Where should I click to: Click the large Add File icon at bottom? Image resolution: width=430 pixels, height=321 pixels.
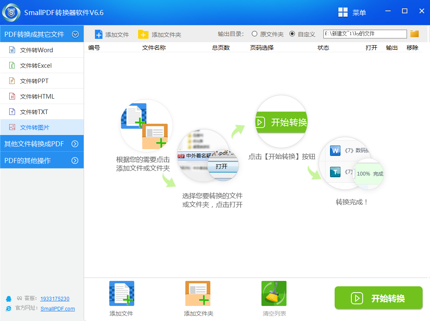(x=121, y=293)
